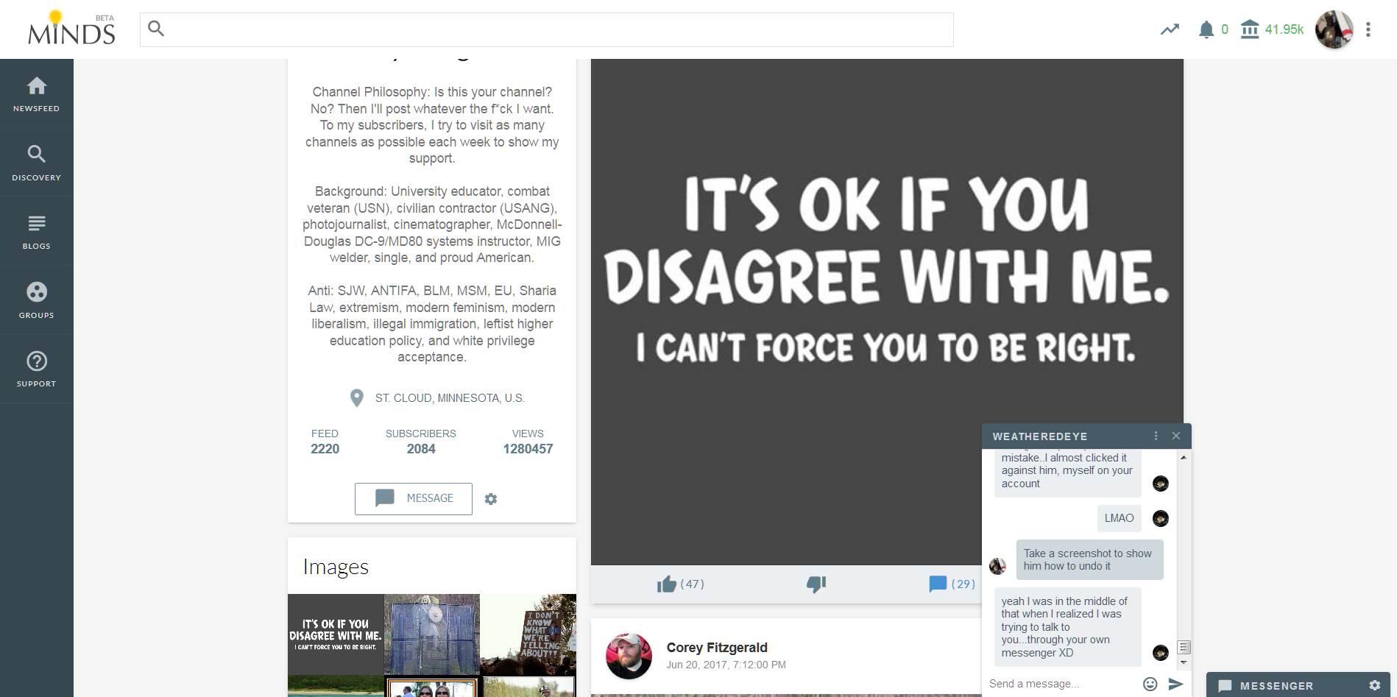Open the notifications bell icon
Screen dimensions: 1397x697
(1206, 29)
